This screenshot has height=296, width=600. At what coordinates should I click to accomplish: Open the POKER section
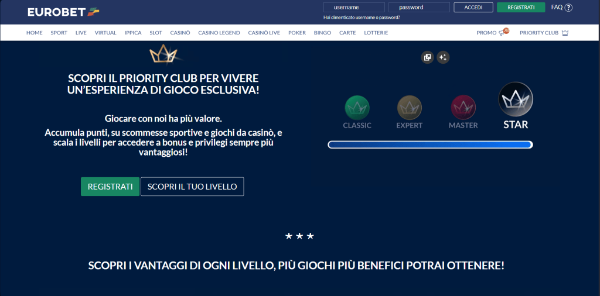[297, 33]
